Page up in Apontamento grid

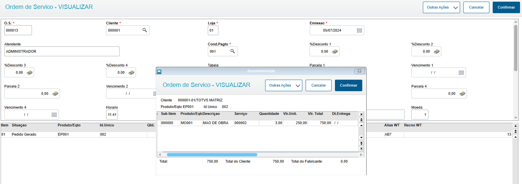(361, 120)
